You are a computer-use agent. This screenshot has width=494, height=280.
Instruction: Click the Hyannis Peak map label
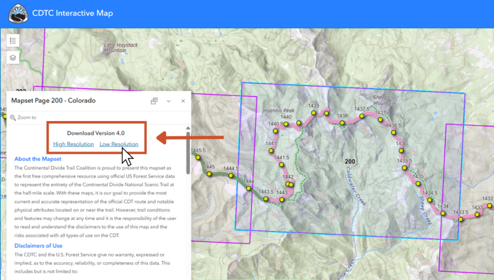[x=279, y=110]
